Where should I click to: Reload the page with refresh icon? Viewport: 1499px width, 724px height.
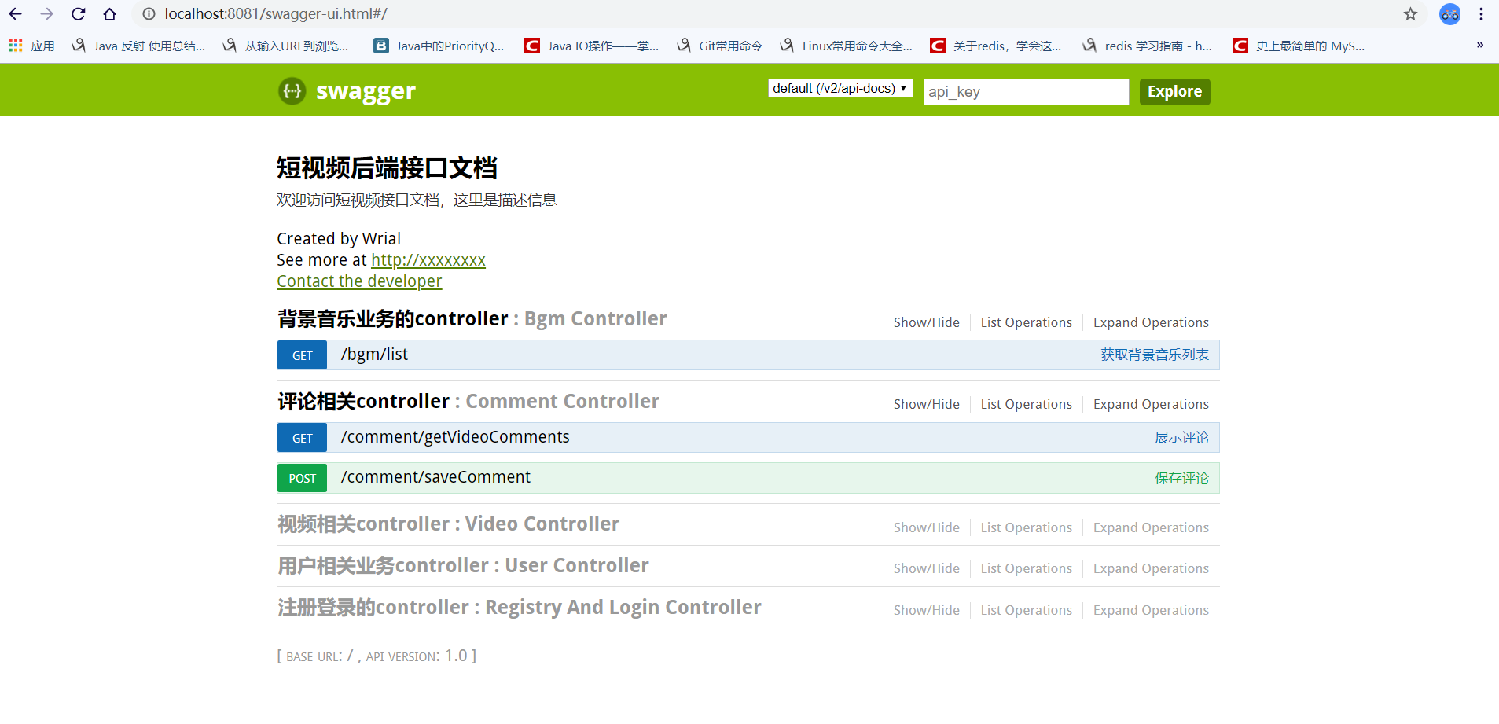(78, 14)
